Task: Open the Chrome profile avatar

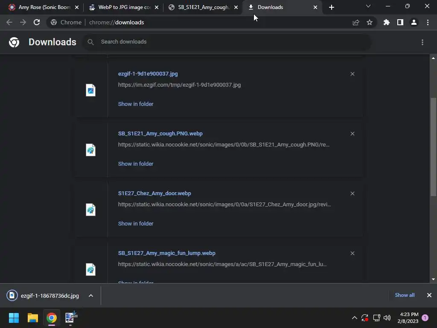Action: 414,22
